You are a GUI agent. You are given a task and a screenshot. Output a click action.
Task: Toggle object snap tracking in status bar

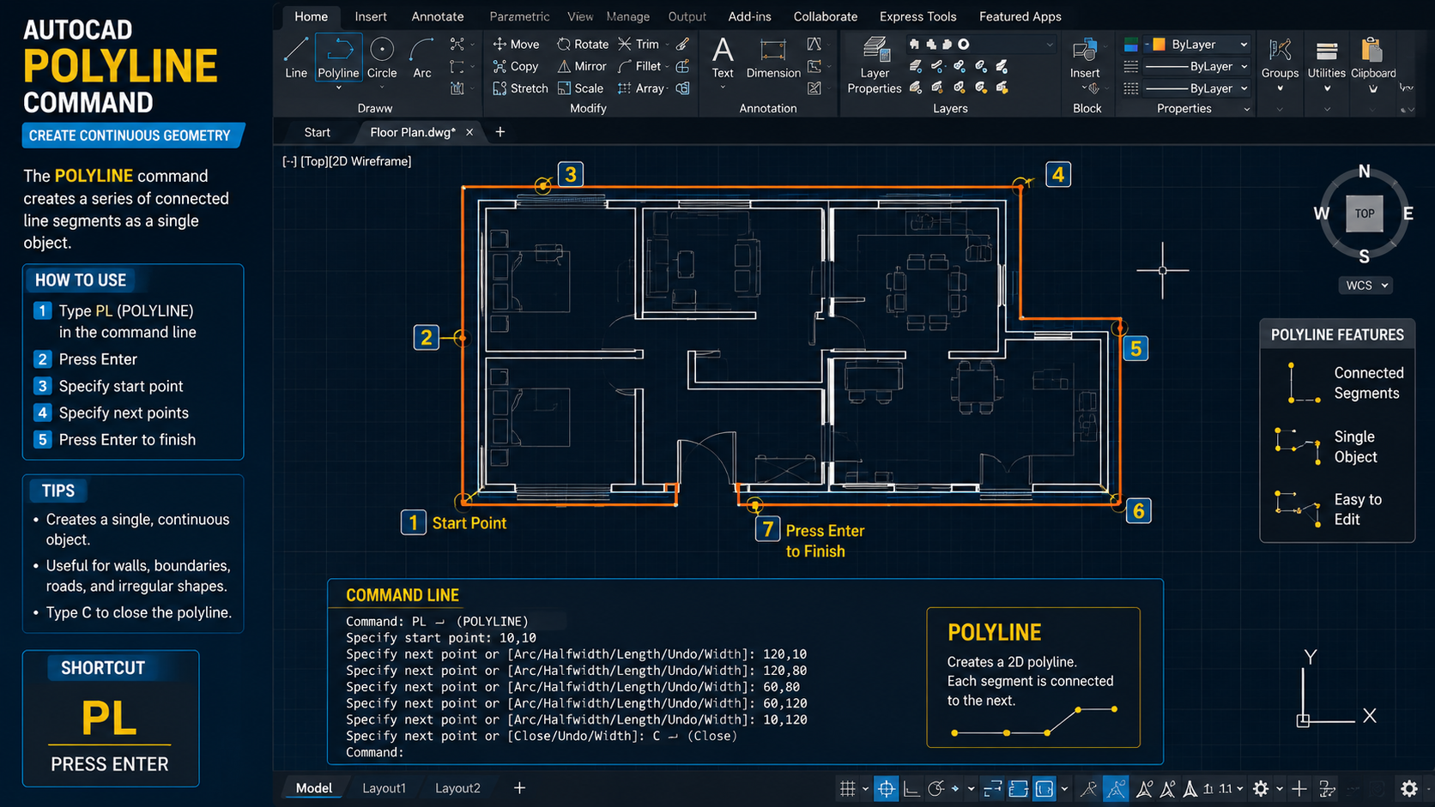point(993,788)
